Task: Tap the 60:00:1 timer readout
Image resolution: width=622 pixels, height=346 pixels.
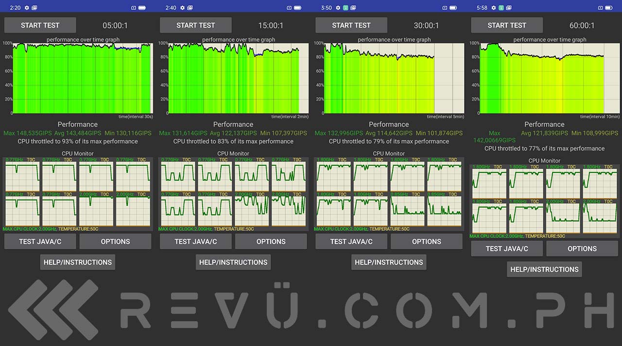Action: tap(582, 25)
